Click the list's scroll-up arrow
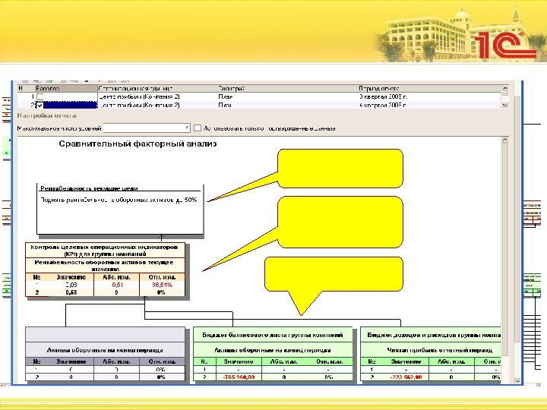 coord(504,89)
